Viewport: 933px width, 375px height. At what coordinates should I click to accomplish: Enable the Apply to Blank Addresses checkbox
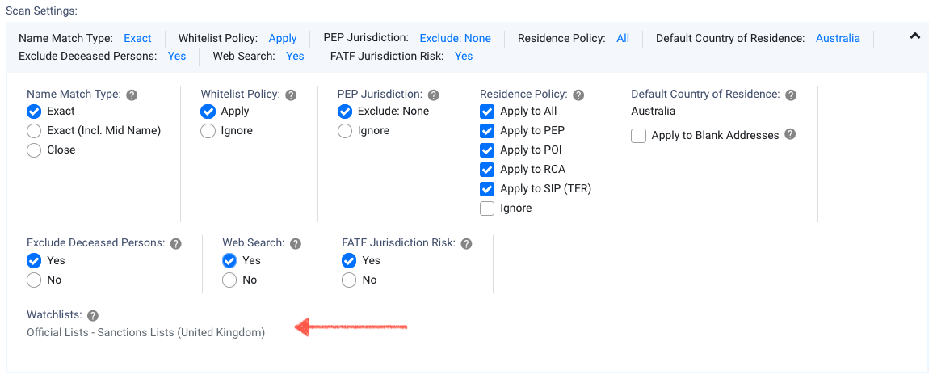639,136
